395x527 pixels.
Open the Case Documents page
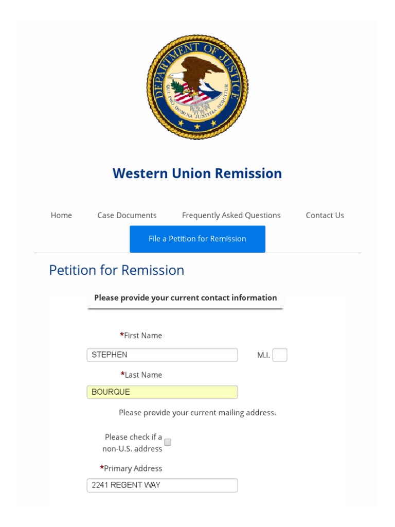[x=127, y=215]
